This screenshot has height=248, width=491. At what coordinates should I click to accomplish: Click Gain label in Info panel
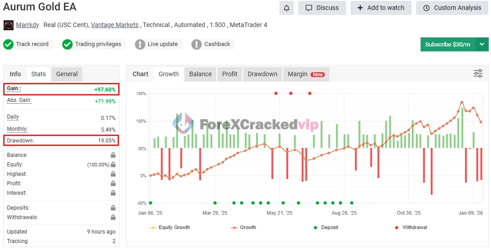pos(14,88)
